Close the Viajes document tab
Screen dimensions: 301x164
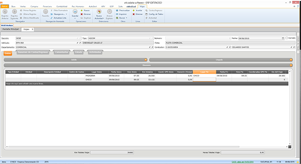(32, 29)
